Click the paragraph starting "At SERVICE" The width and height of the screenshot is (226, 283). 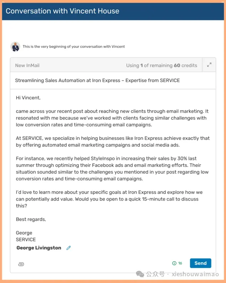pyautogui.click(x=113, y=142)
